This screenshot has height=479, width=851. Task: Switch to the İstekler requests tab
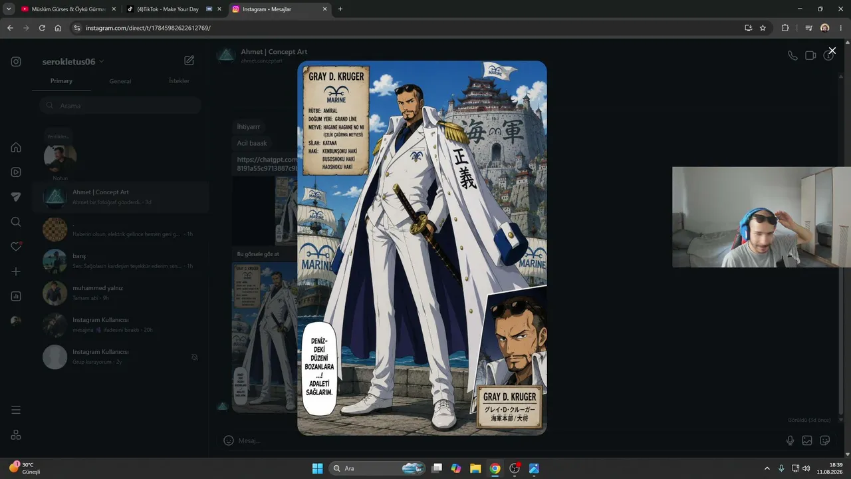179,81
